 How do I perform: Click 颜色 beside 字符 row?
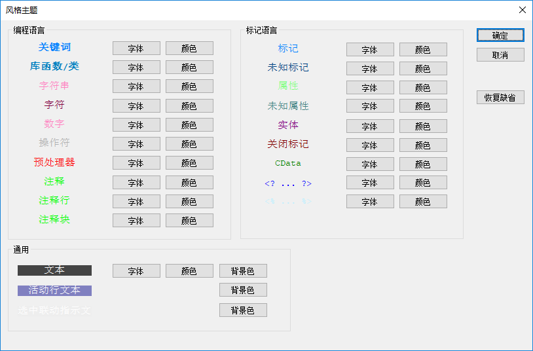(x=189, y=106)
